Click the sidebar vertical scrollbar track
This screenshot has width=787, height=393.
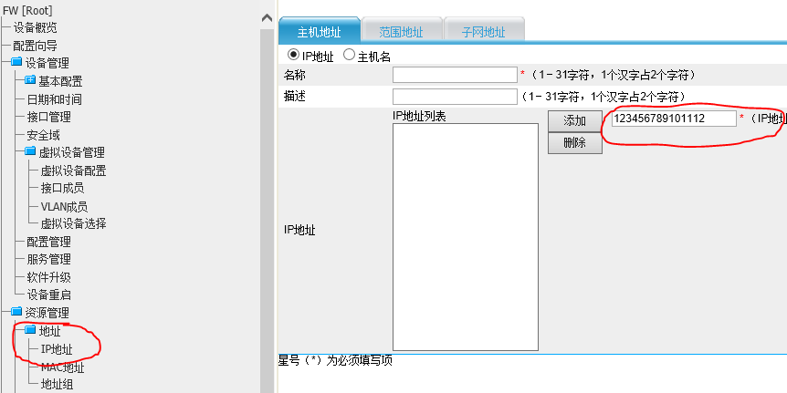click(x=267, y=211)
